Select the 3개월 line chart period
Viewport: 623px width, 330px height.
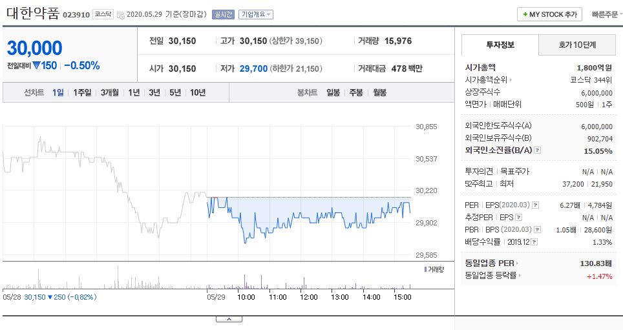coord(110,92)
